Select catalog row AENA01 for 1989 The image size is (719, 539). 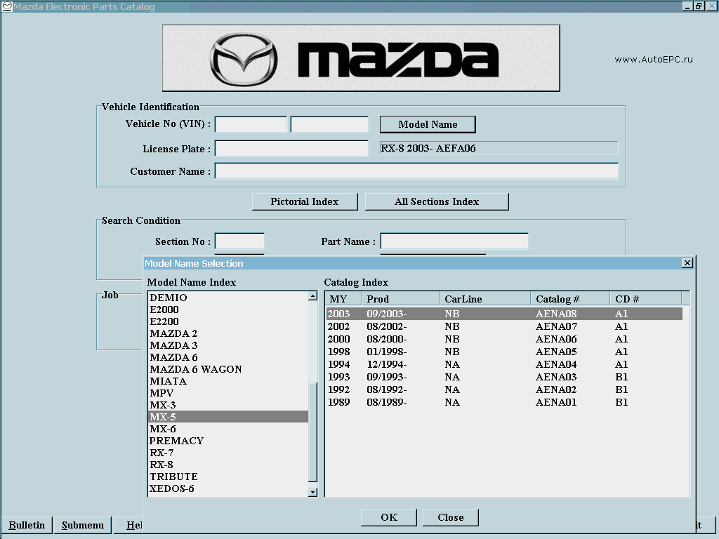504,402
